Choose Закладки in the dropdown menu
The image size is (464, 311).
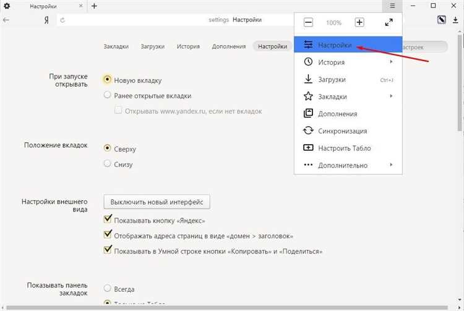pos(348,96)
